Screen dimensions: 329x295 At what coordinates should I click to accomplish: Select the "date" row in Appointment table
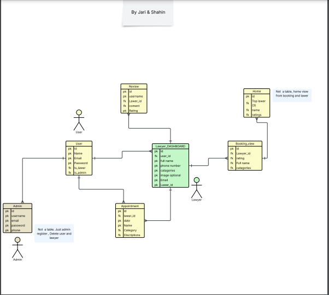point(130,221)
